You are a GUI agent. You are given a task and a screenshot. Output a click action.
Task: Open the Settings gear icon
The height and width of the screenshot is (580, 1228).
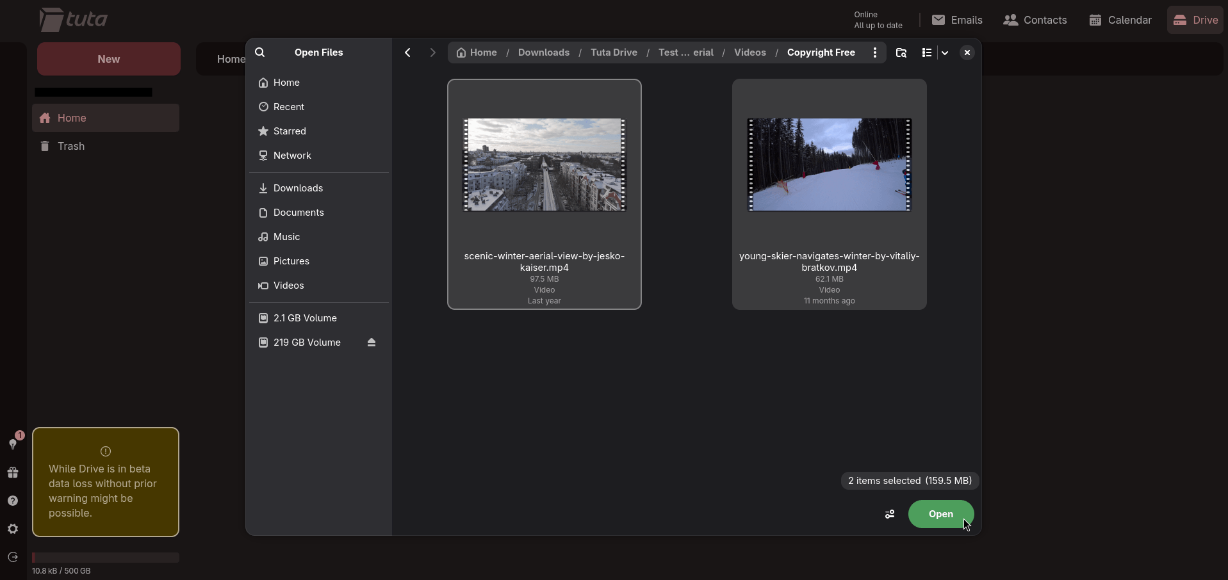(13, 529)
